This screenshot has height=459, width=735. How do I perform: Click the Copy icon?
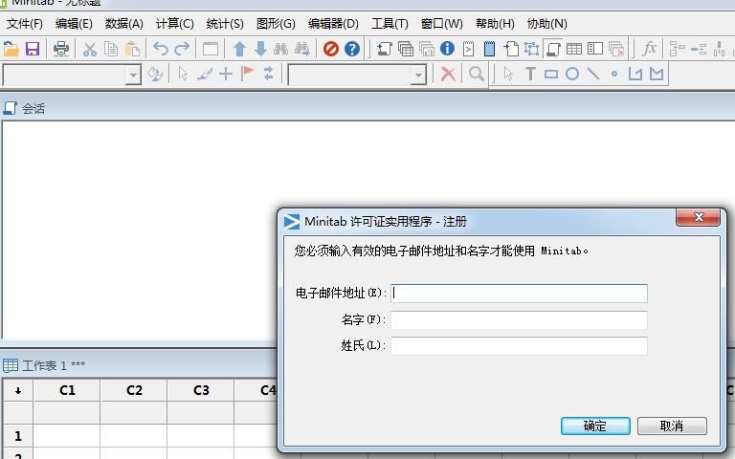click(111, 49)
